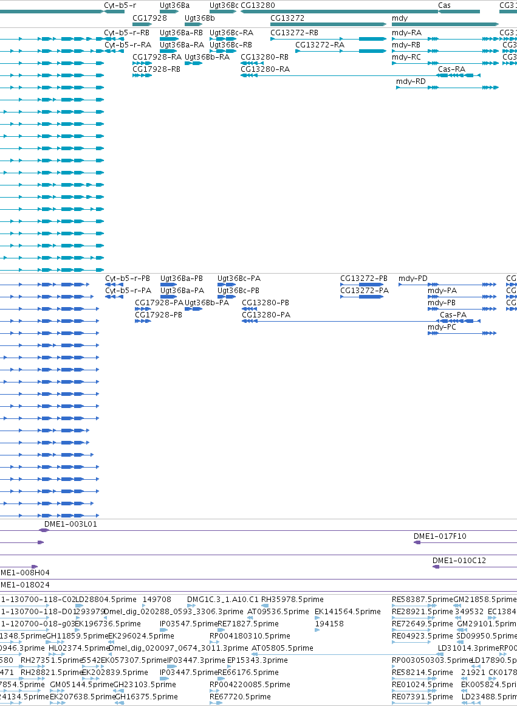Click the Ugt36Bc gene label
The height and width of the screenshot is (706, 517).
pyautogui.click(x=224, y=5)
